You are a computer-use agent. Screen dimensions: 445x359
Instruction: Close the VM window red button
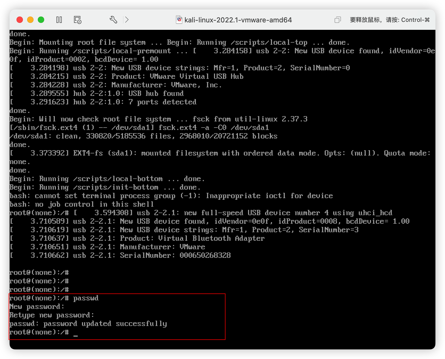[20, 20]
